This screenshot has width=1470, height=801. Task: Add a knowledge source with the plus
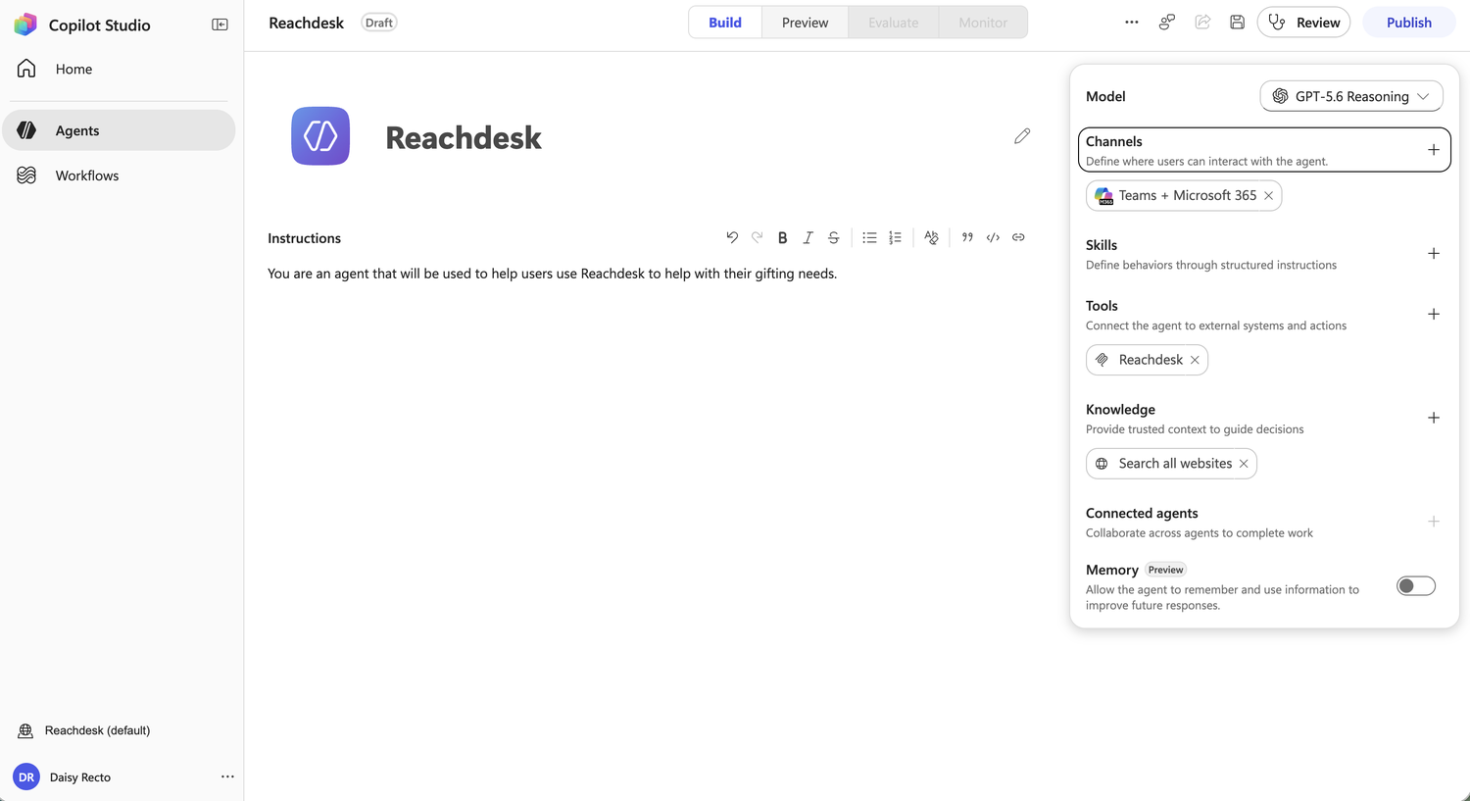(1434, 419)
